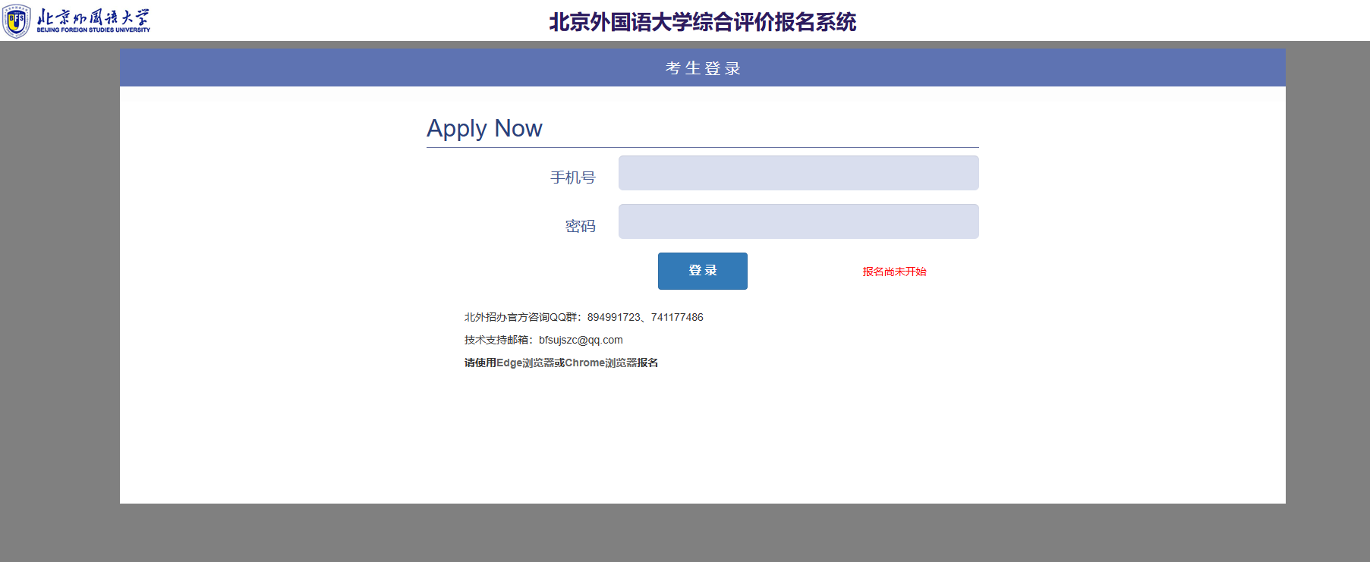1370x562 pixels.
Task: Click the QQ group number 894991723
Action: pos(613,317)
